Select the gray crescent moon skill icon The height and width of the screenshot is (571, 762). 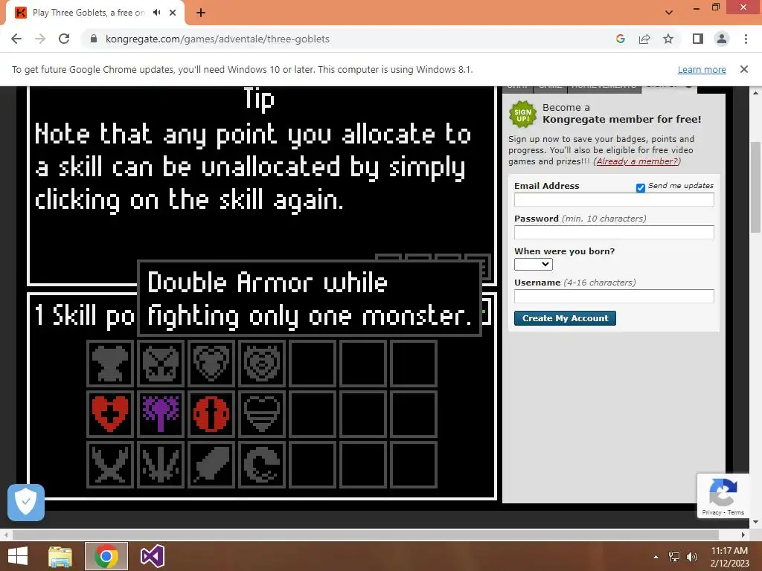point(262,465)
